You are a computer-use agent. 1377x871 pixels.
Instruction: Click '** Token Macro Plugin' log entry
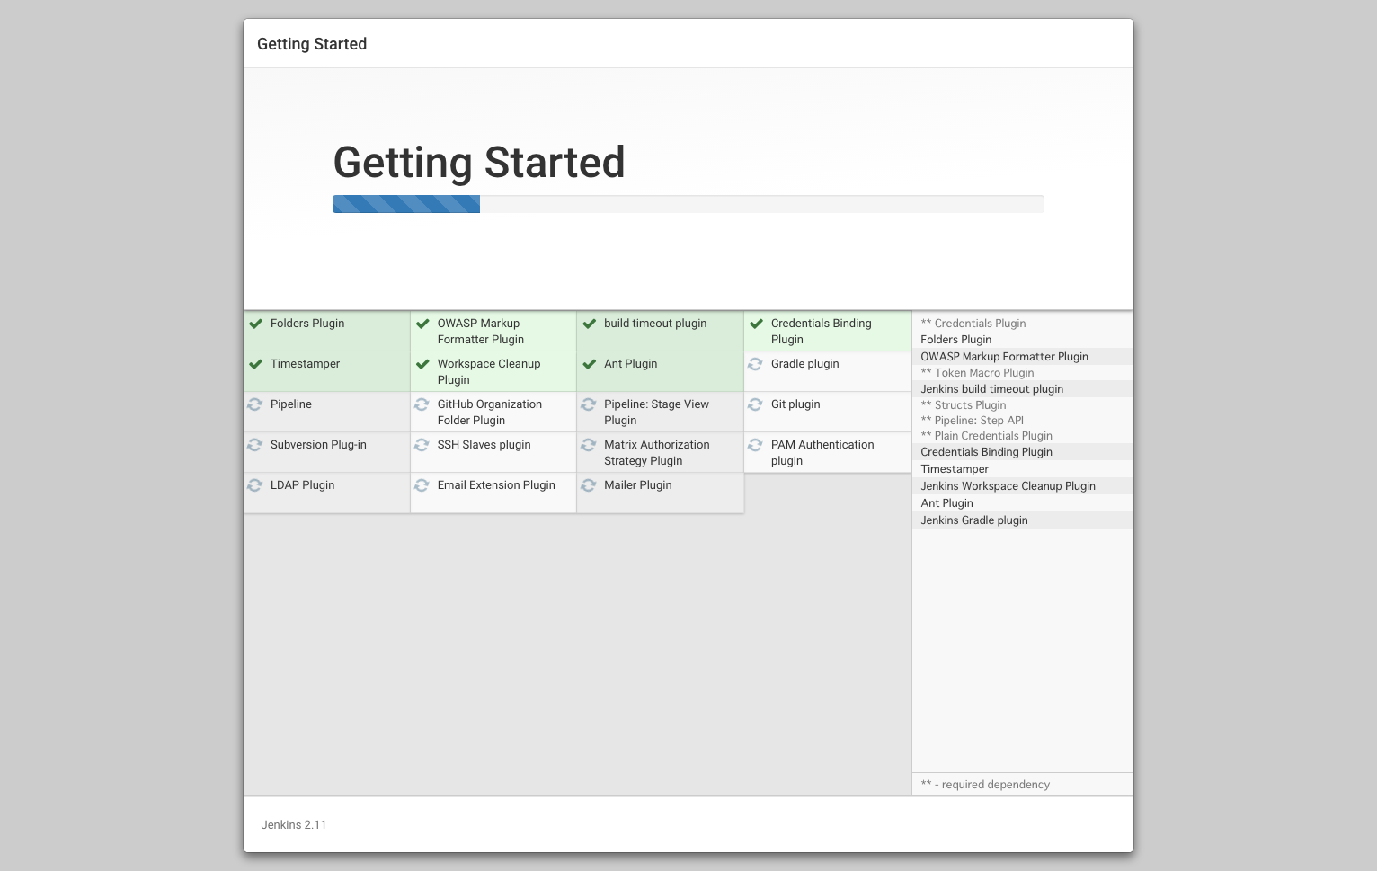(977, 373)
